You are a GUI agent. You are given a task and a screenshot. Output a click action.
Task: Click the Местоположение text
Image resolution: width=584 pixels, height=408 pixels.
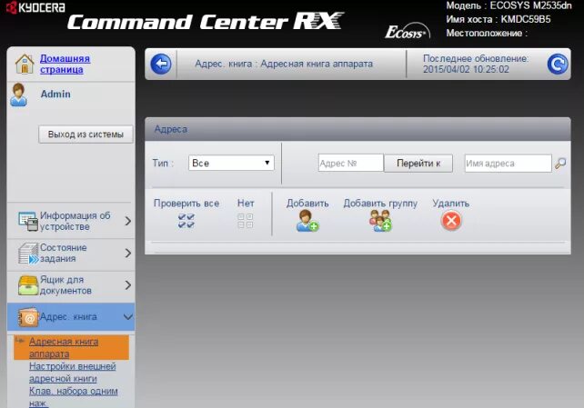point(487,33)
